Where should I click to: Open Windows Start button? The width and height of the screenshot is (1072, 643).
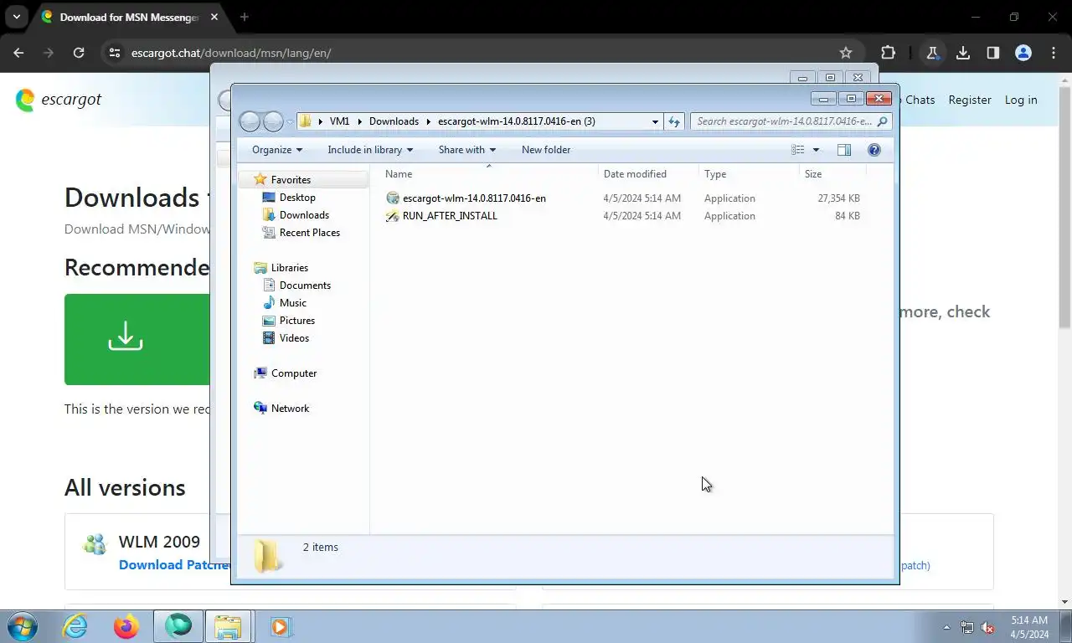(23, 626)
